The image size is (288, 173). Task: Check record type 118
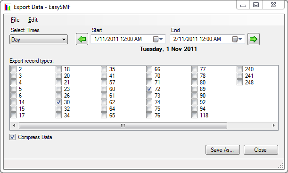(194, 115)
